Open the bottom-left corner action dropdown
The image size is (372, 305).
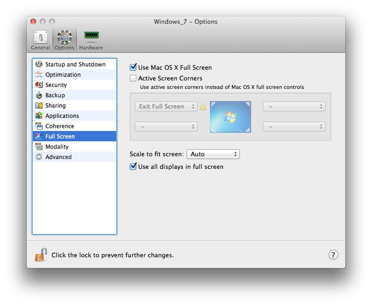(x=166, y=126)
